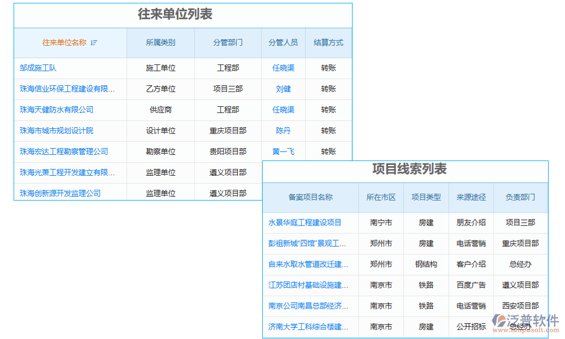Open the 自来水取水管道改迁 project lead
The height and width of the screenshot is (339, 565).
309,264
